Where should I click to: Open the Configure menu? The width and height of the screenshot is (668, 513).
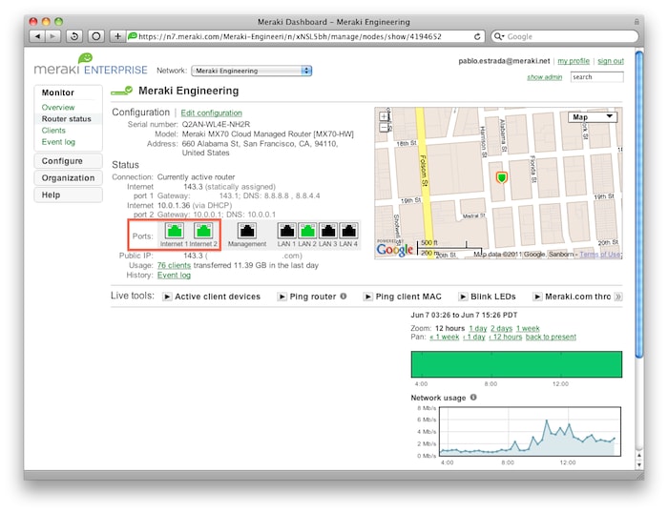click(x=68, y=161)
